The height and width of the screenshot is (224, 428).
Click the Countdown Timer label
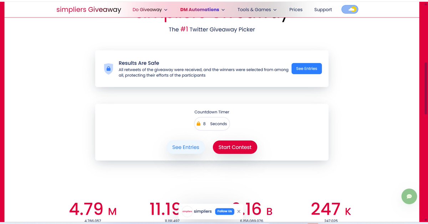pos(212,112)
